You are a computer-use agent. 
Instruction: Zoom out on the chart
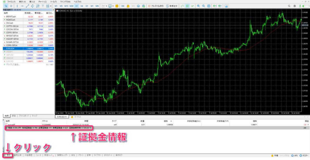click(x=204, y=6)
